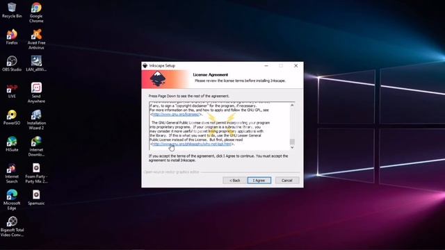445x250 pixels.
Task: Cancel the Inkscape setup
Action: click(286, 181)
